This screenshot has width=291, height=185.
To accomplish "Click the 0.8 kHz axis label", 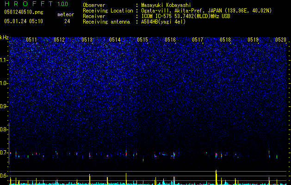I will [x=4, y=129].
